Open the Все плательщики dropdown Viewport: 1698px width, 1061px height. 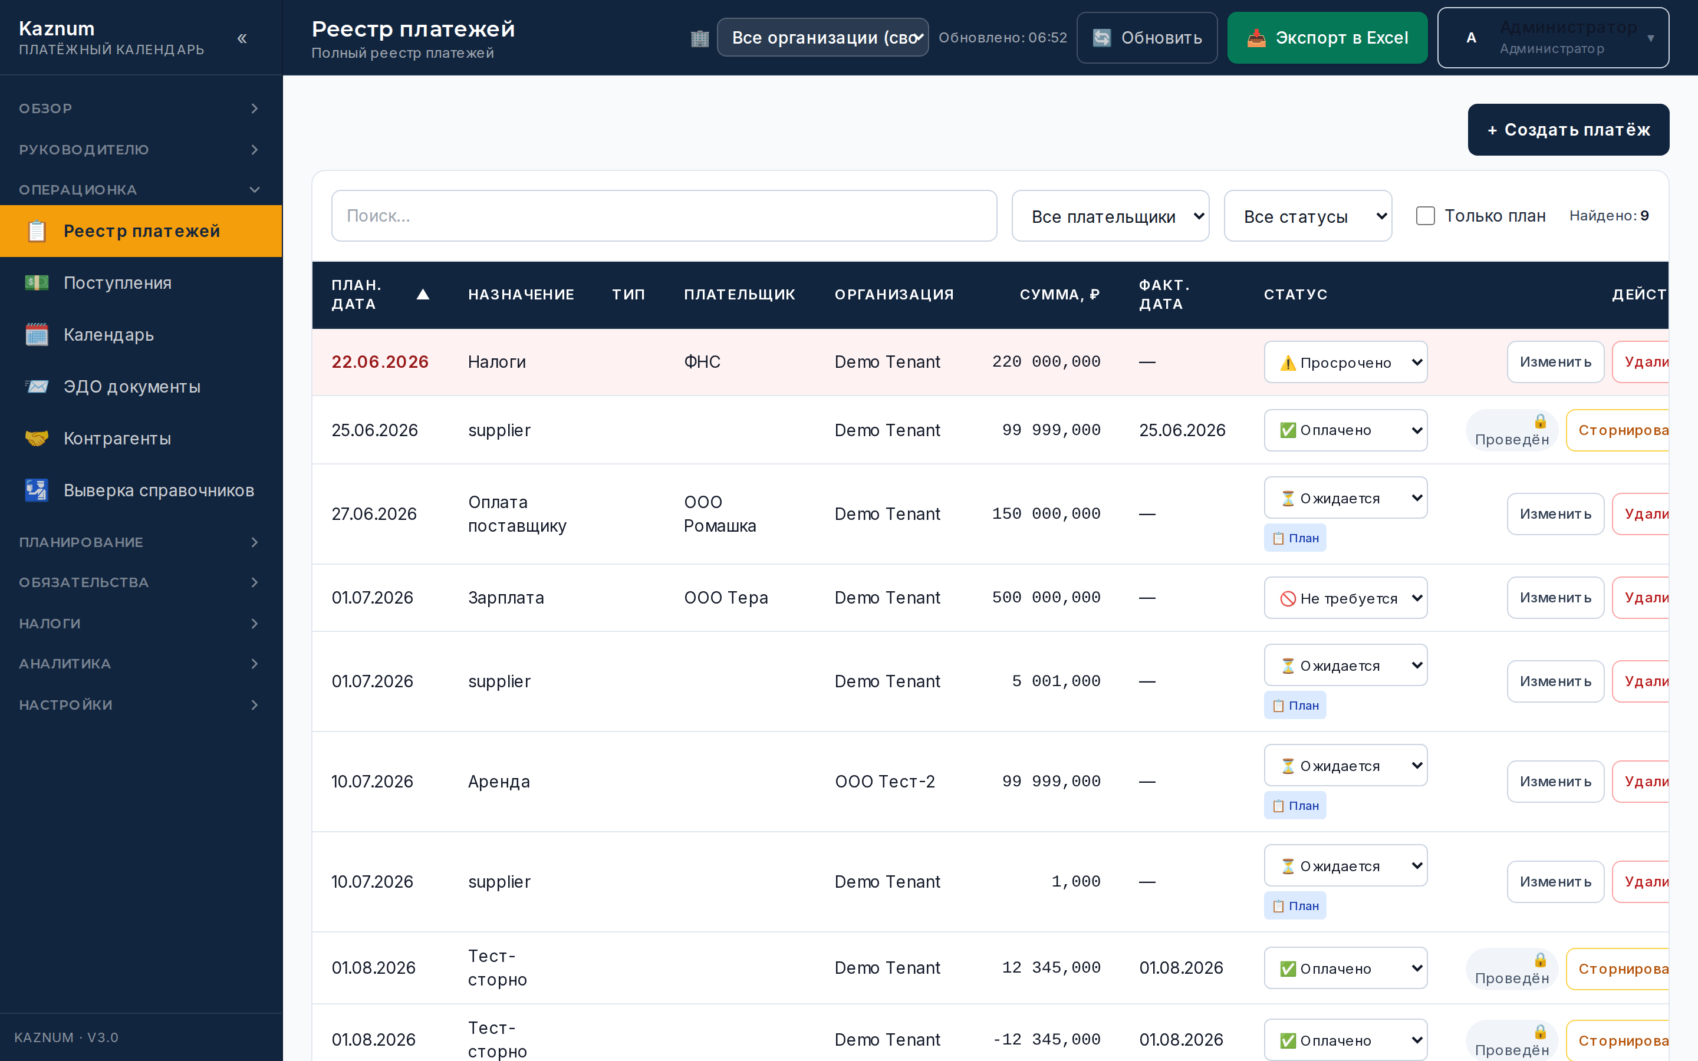click(x=1110, y=216)
